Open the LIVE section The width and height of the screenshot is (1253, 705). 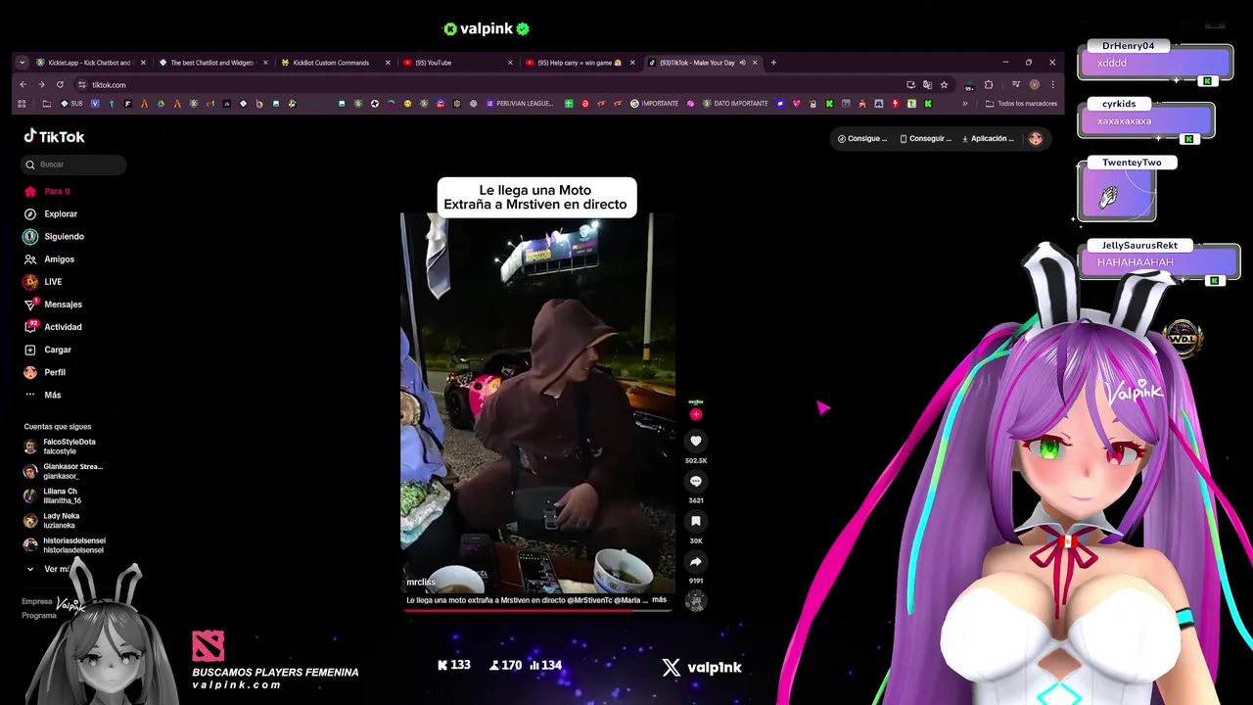pyautogui.click(x=43, y=281)
